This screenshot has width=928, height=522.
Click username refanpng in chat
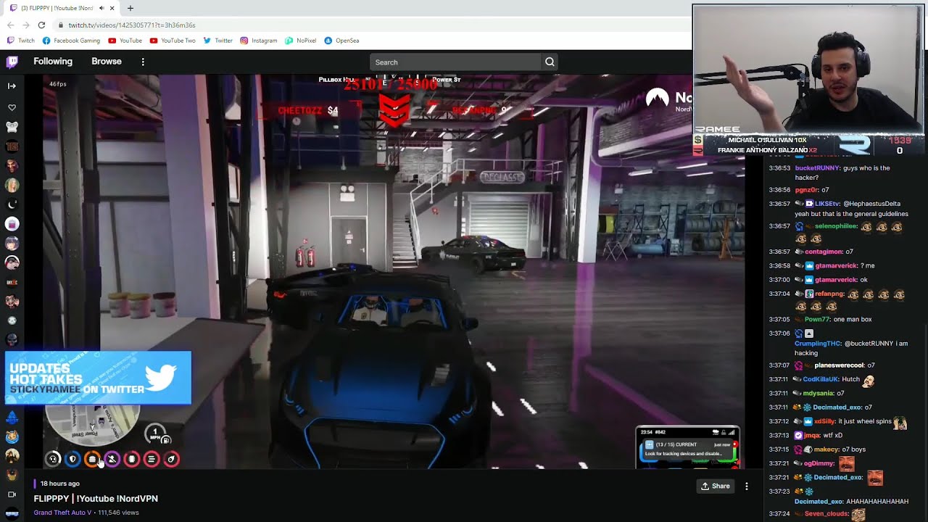(x=831, y=294)
